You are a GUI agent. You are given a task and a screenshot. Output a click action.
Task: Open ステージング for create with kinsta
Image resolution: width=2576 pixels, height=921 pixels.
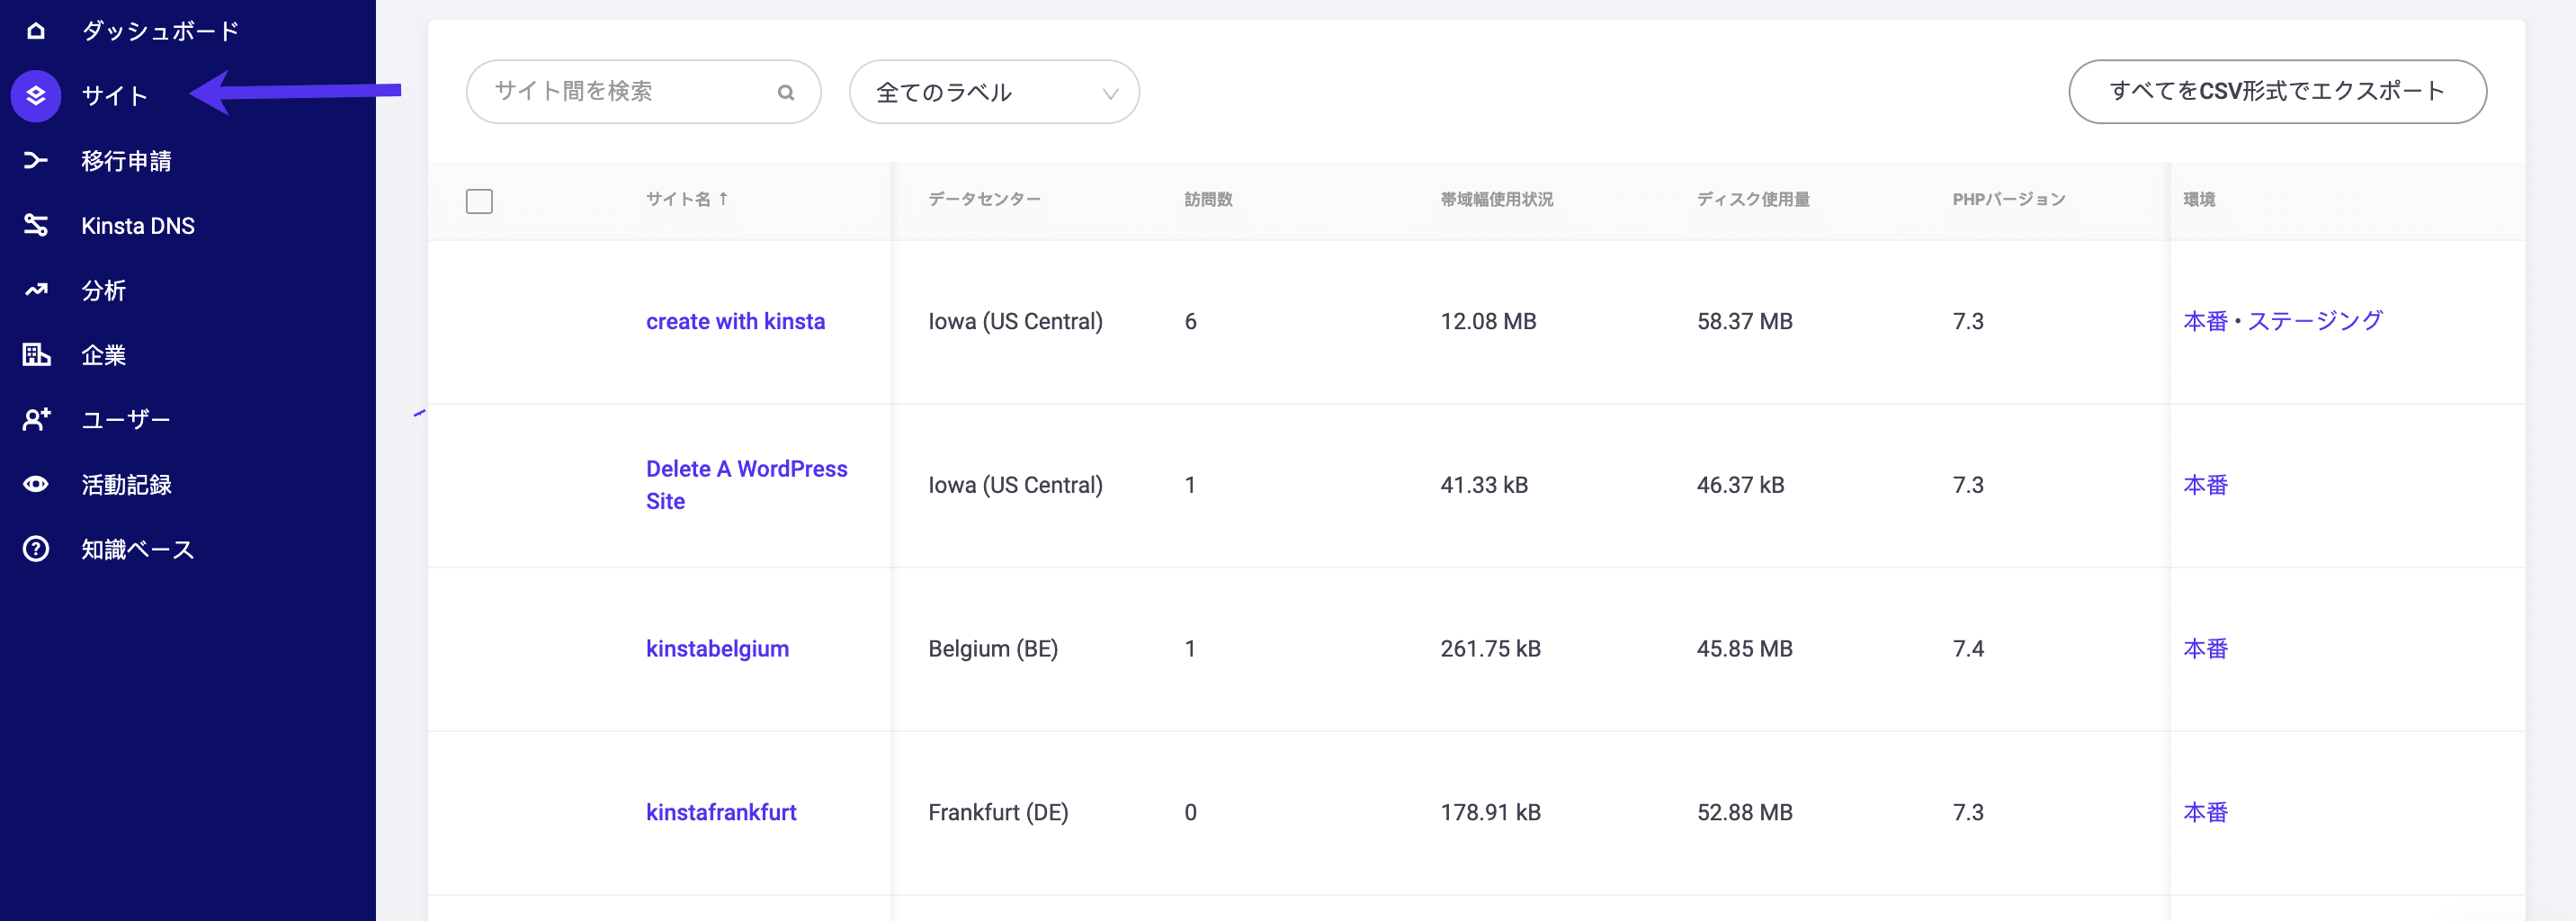pos(2314,321)
